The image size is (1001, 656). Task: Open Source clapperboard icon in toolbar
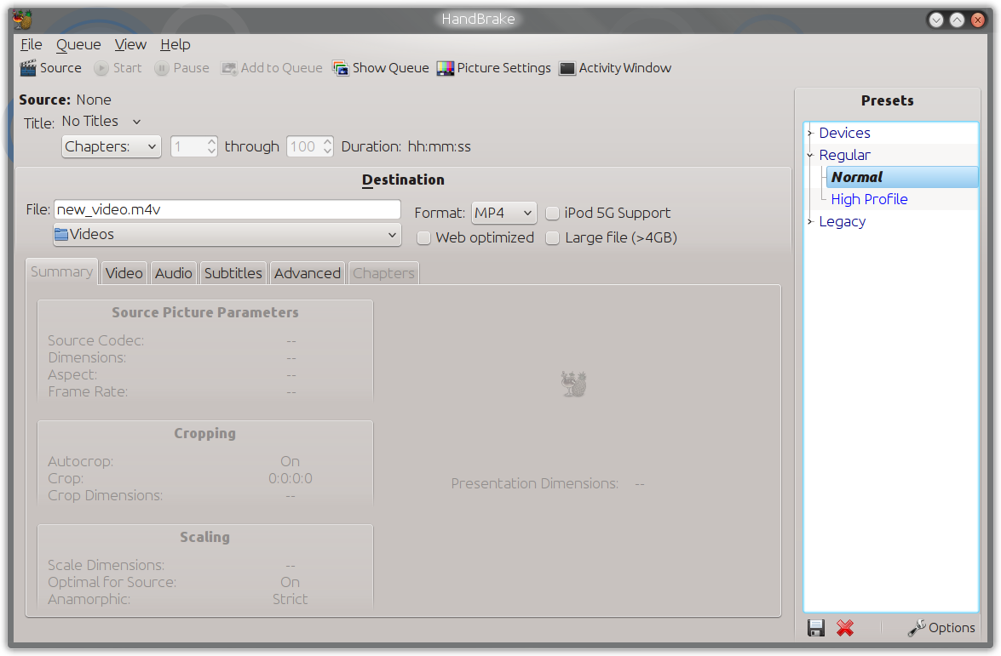[x=28, y=67]
